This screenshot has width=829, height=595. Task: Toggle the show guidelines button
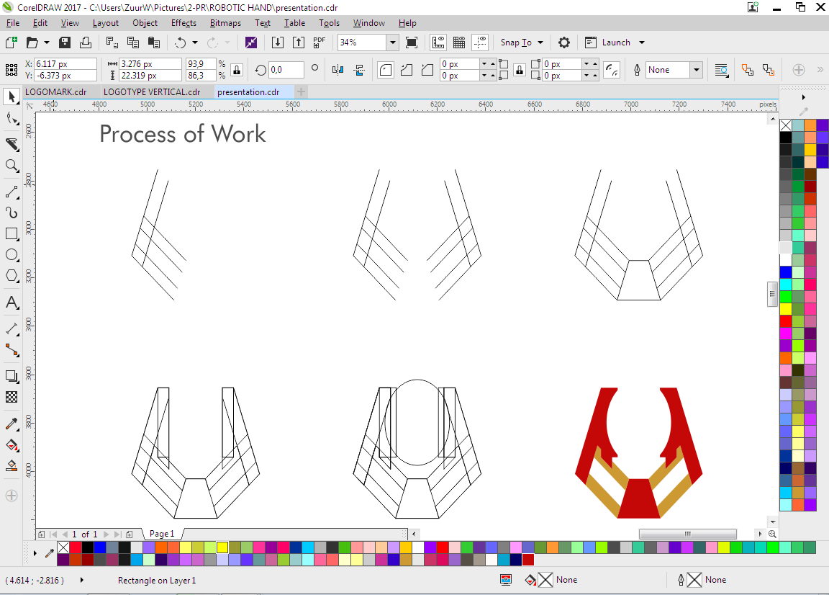480,42
